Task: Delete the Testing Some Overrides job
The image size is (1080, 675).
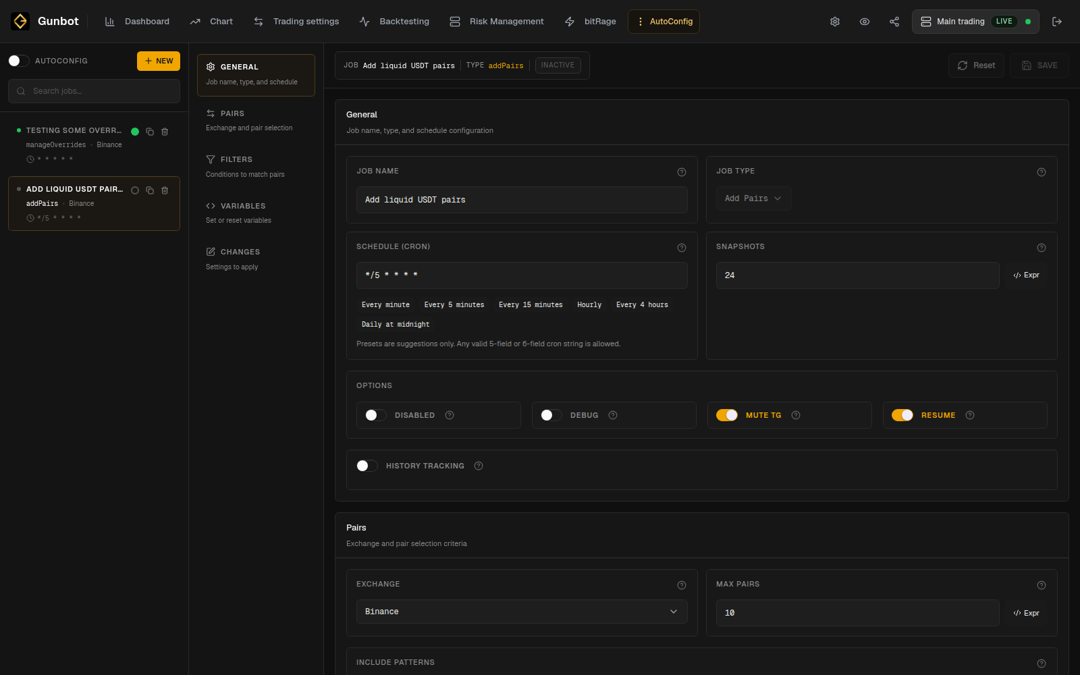Action: 165,132
